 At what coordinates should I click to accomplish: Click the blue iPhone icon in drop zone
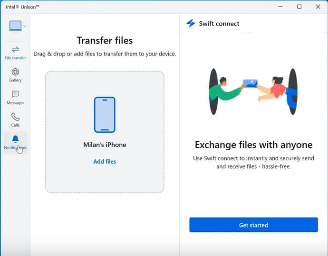click(105, 114)
